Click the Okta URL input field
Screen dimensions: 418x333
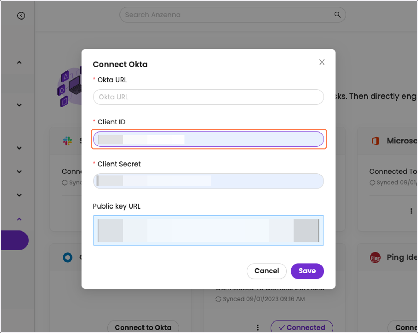(x=208, y=97)
